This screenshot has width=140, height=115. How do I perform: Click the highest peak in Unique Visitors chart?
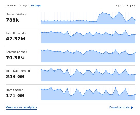coord(119,12)
